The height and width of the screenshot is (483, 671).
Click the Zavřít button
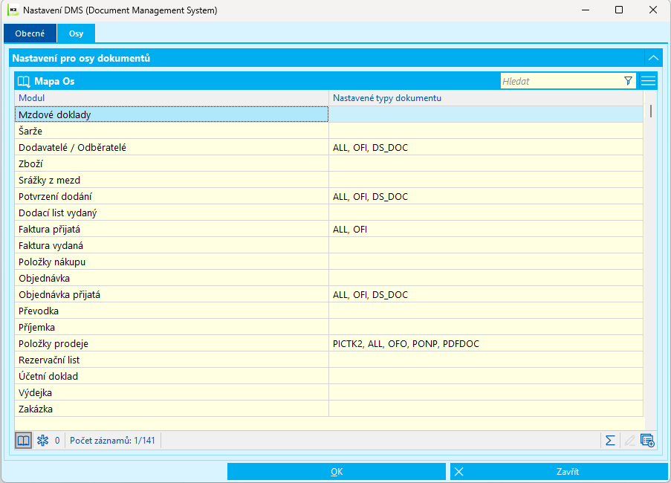pos(559,471)
